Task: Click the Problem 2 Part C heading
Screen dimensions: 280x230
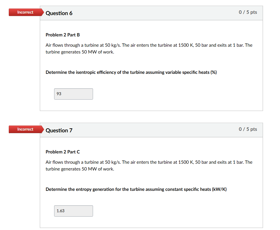Action: (x=63, y=152)
